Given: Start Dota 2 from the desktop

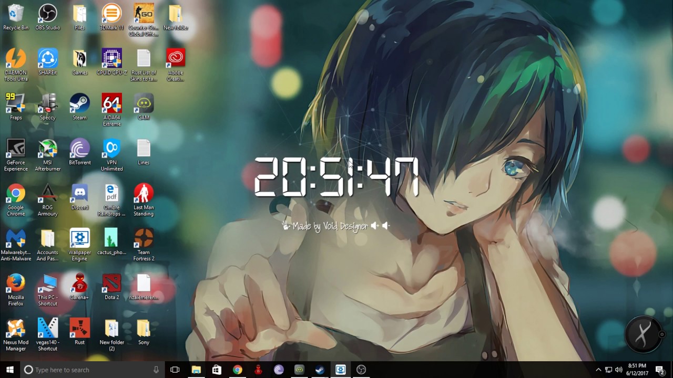Looking at the screenshot, I should pyautogui.click(x=111, y=283).
